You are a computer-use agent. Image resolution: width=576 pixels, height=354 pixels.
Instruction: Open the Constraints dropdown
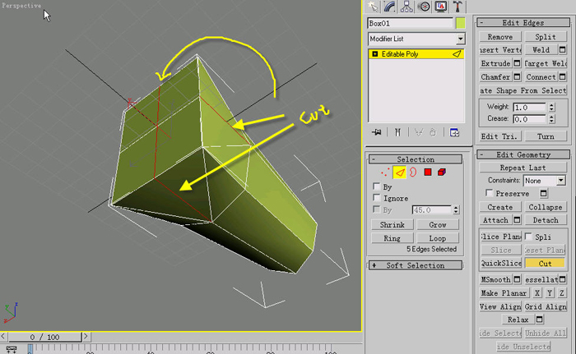(x=544, y=181)
